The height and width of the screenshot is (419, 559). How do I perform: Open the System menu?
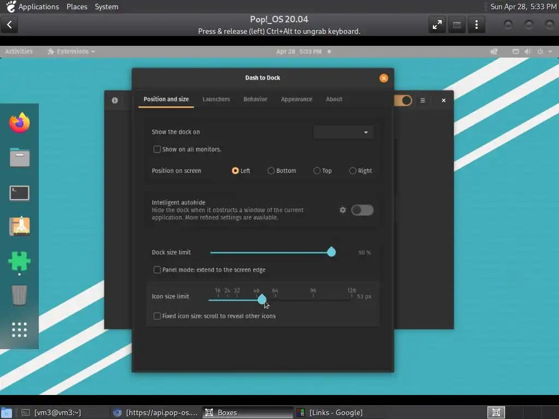106,7
